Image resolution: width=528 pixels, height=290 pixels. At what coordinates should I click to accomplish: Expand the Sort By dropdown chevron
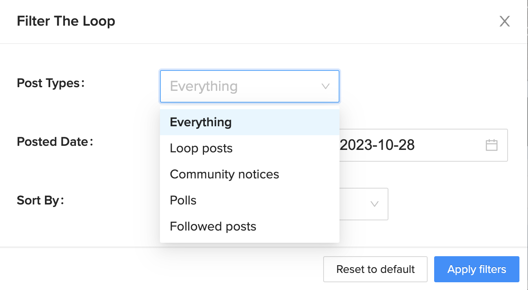point(374,204)
